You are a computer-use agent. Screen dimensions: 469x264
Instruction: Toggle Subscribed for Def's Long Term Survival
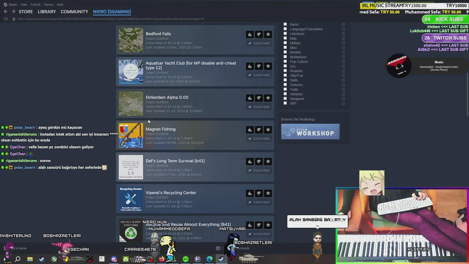coord(259,170)
